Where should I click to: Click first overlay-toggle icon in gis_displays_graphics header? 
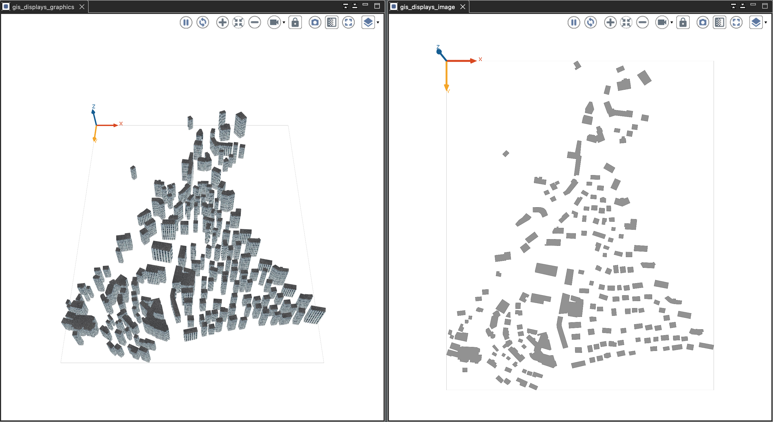point(345,6)
